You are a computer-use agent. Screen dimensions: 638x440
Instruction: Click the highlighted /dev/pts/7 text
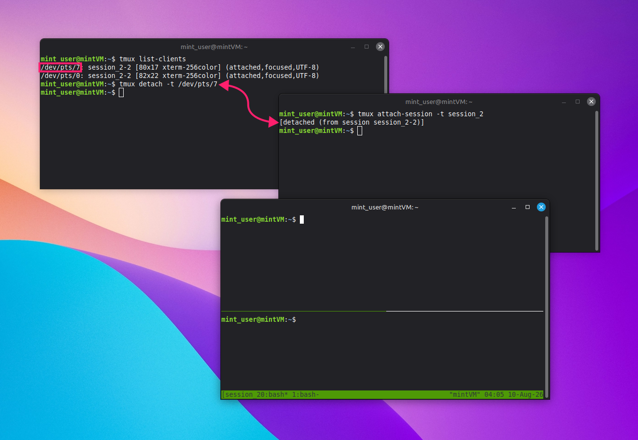[60, 67]
